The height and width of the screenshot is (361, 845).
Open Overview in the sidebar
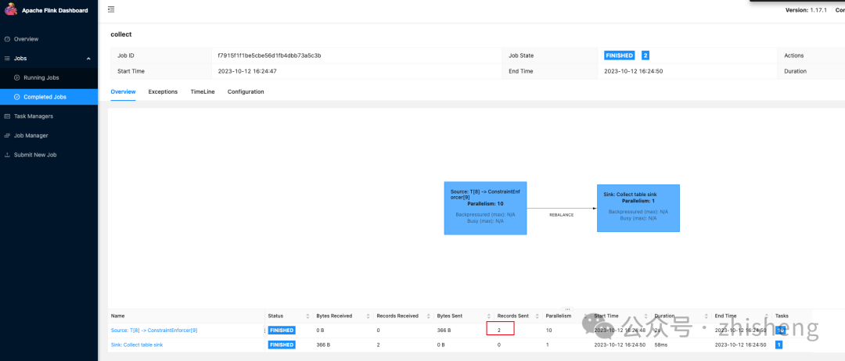coord(26,39)
